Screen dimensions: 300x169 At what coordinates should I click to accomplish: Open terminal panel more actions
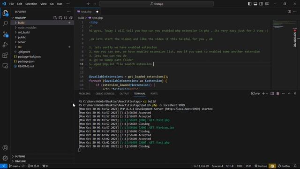[x=284, y=93]
